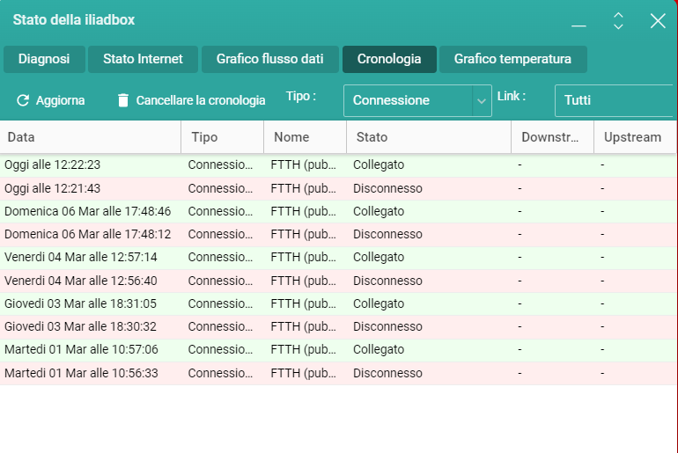This screenshot has height=453, width=678.
Task: Click the trash icon for Cancellare la cronologia
Action: [x=123, y=100]
